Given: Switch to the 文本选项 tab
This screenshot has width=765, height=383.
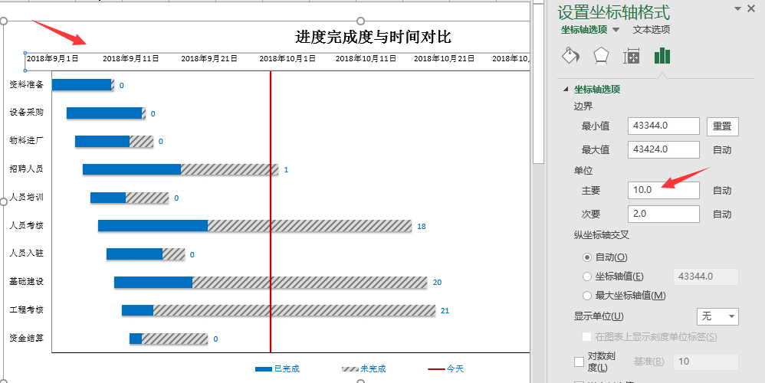Looking at the screenshot, I should 652,29.
